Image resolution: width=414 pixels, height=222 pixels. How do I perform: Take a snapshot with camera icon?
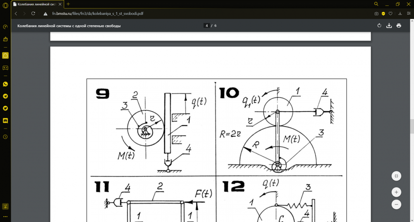tap(376, 14)
